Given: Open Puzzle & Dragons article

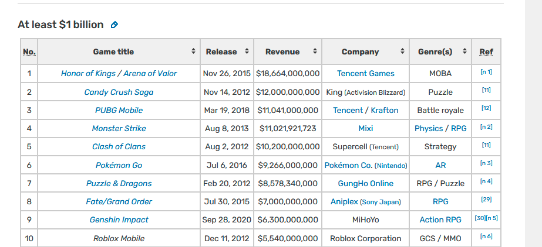Looking at the screenshot, I should 119,183.
